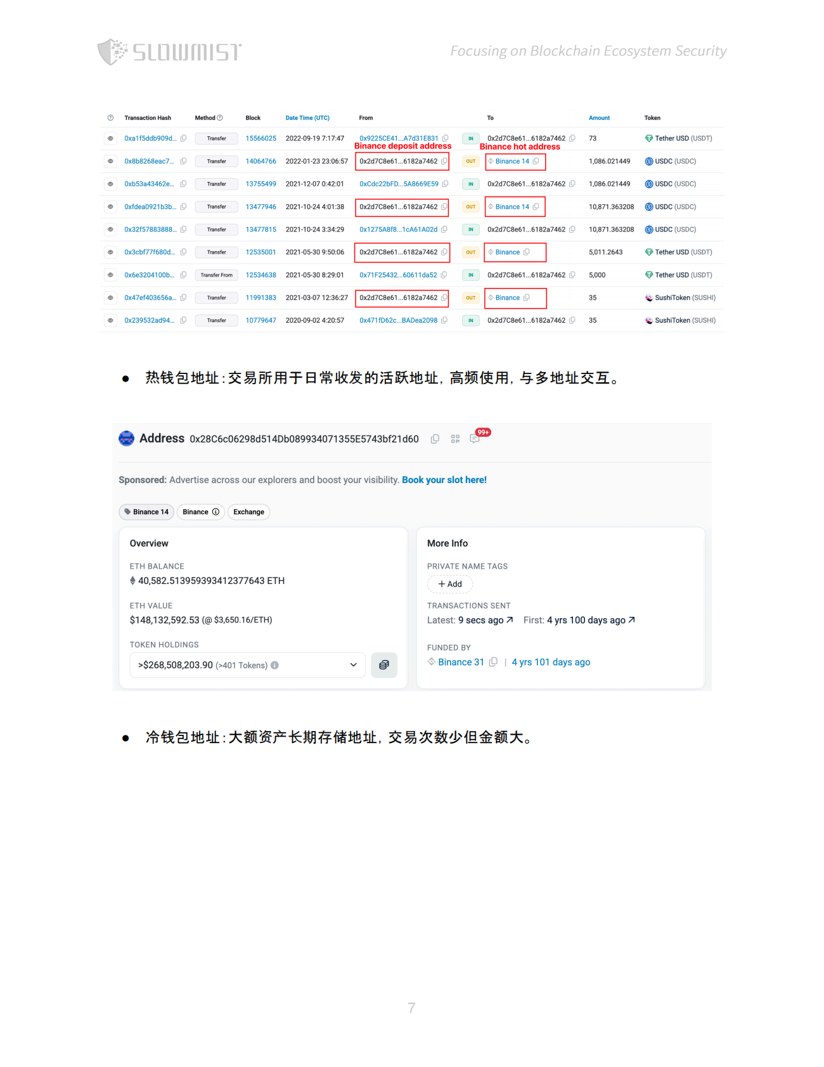The height and width of the screenshot is (1067, 824).
Task: Copy Binance 14 address in 13477946 row
Action: pos(536,207)
